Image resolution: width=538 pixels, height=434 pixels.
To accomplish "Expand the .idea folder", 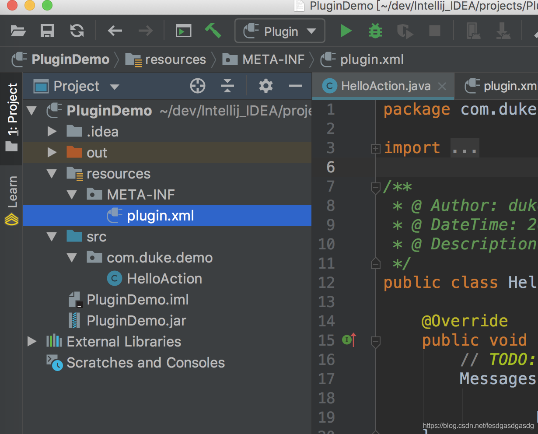I will click(x=52, y=132).
